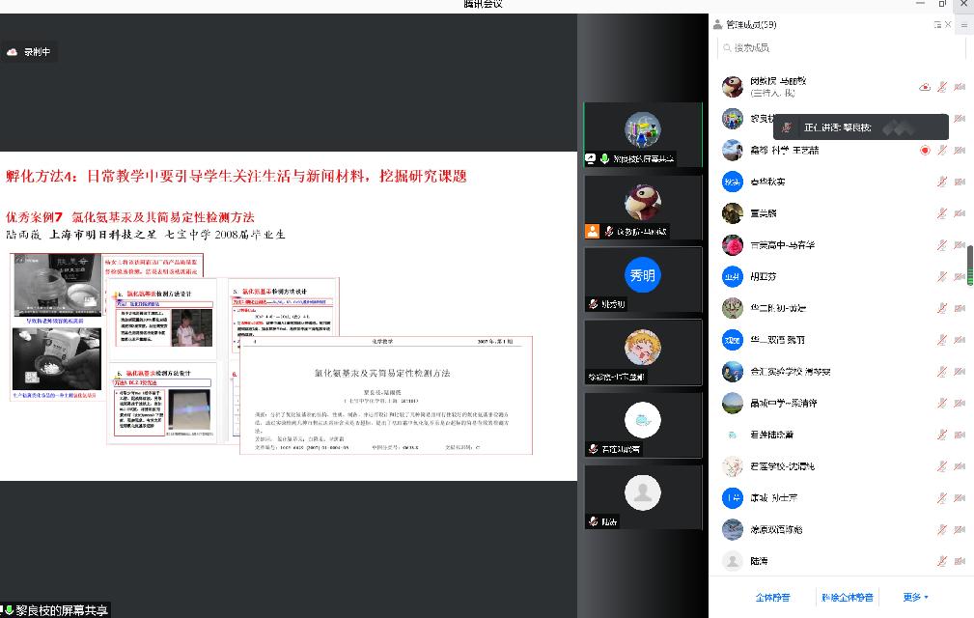This screenshot has width=974, height=618.
Task: Open the 更多 dropdown in members panel
Action: tap(915, 598)
